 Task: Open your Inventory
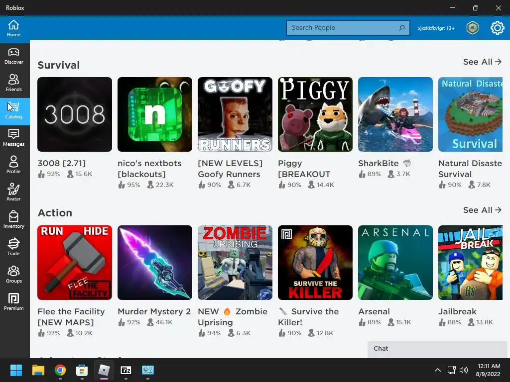(x=13, y=220)
